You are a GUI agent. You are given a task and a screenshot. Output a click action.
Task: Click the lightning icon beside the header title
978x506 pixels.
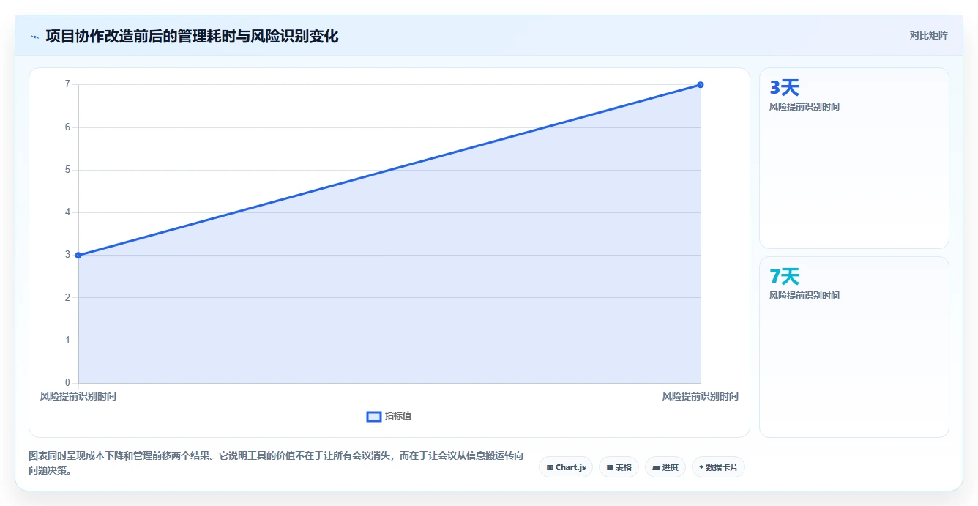coord(34,37)
